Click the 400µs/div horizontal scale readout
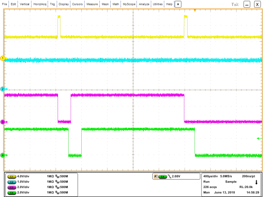264x197 pixels. pyautogui.click(x=212, y=176)
